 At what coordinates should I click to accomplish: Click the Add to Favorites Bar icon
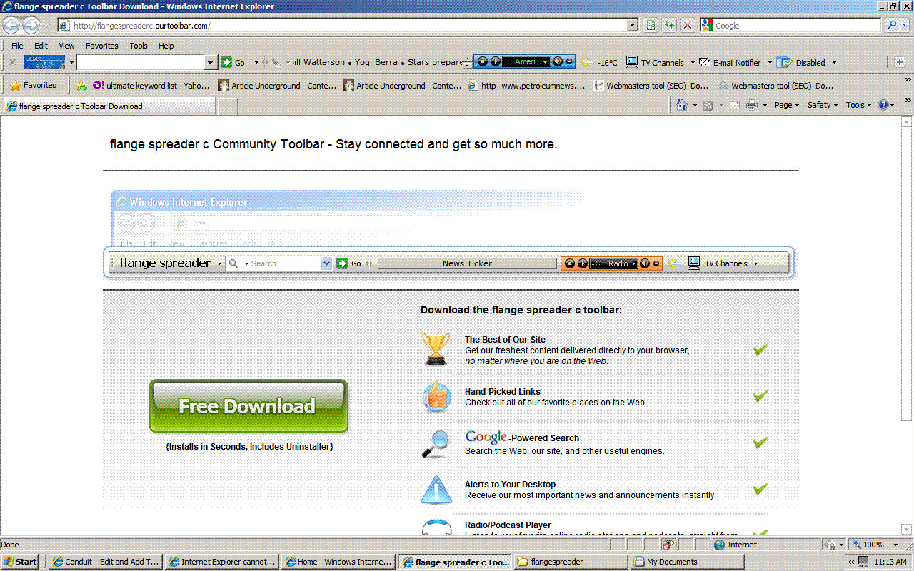click(x=81, y=86)
